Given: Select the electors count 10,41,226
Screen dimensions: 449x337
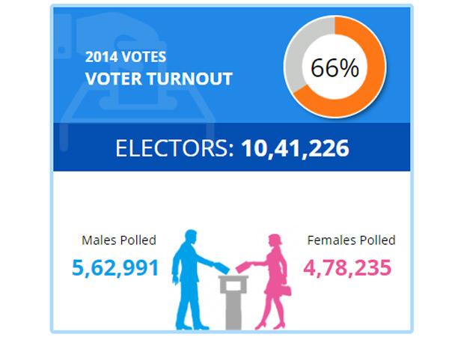Looking at the screenshot, I should (x=295, y=148).
